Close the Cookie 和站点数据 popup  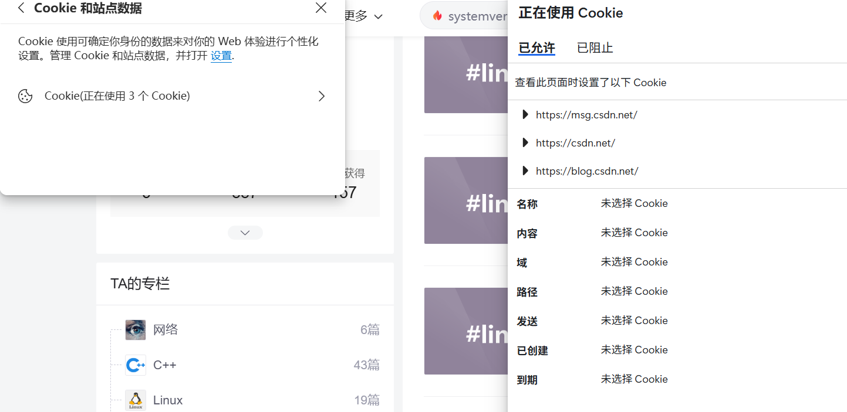[321, 8]
